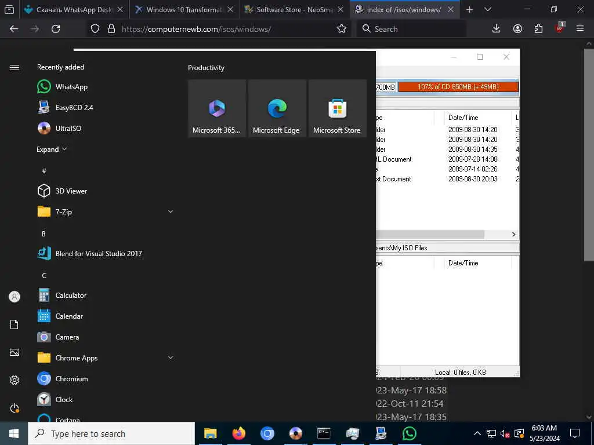The width and height of the screenshot is (594, 445).
Task: Click the Firefox Search field
Action: click(x=411, y=29)
